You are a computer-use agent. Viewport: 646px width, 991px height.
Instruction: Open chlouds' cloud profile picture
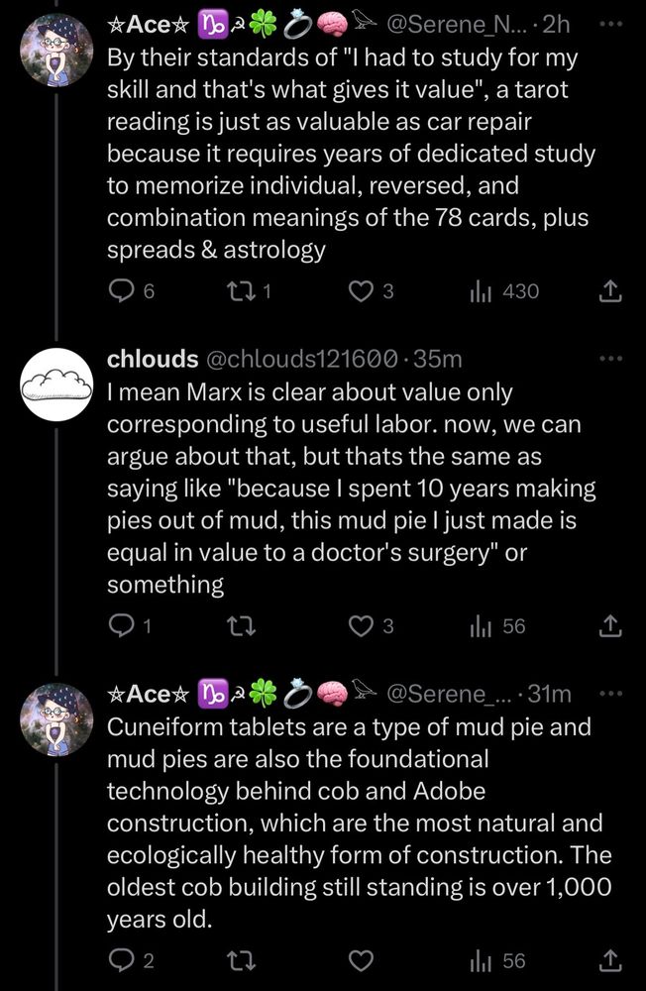coord(56,385)
